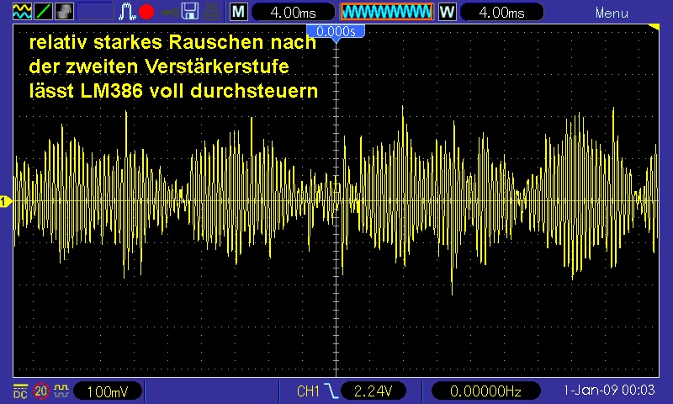
Task: Click the 0.00000Hz frequency counter readout
Action: pos(485,391)
